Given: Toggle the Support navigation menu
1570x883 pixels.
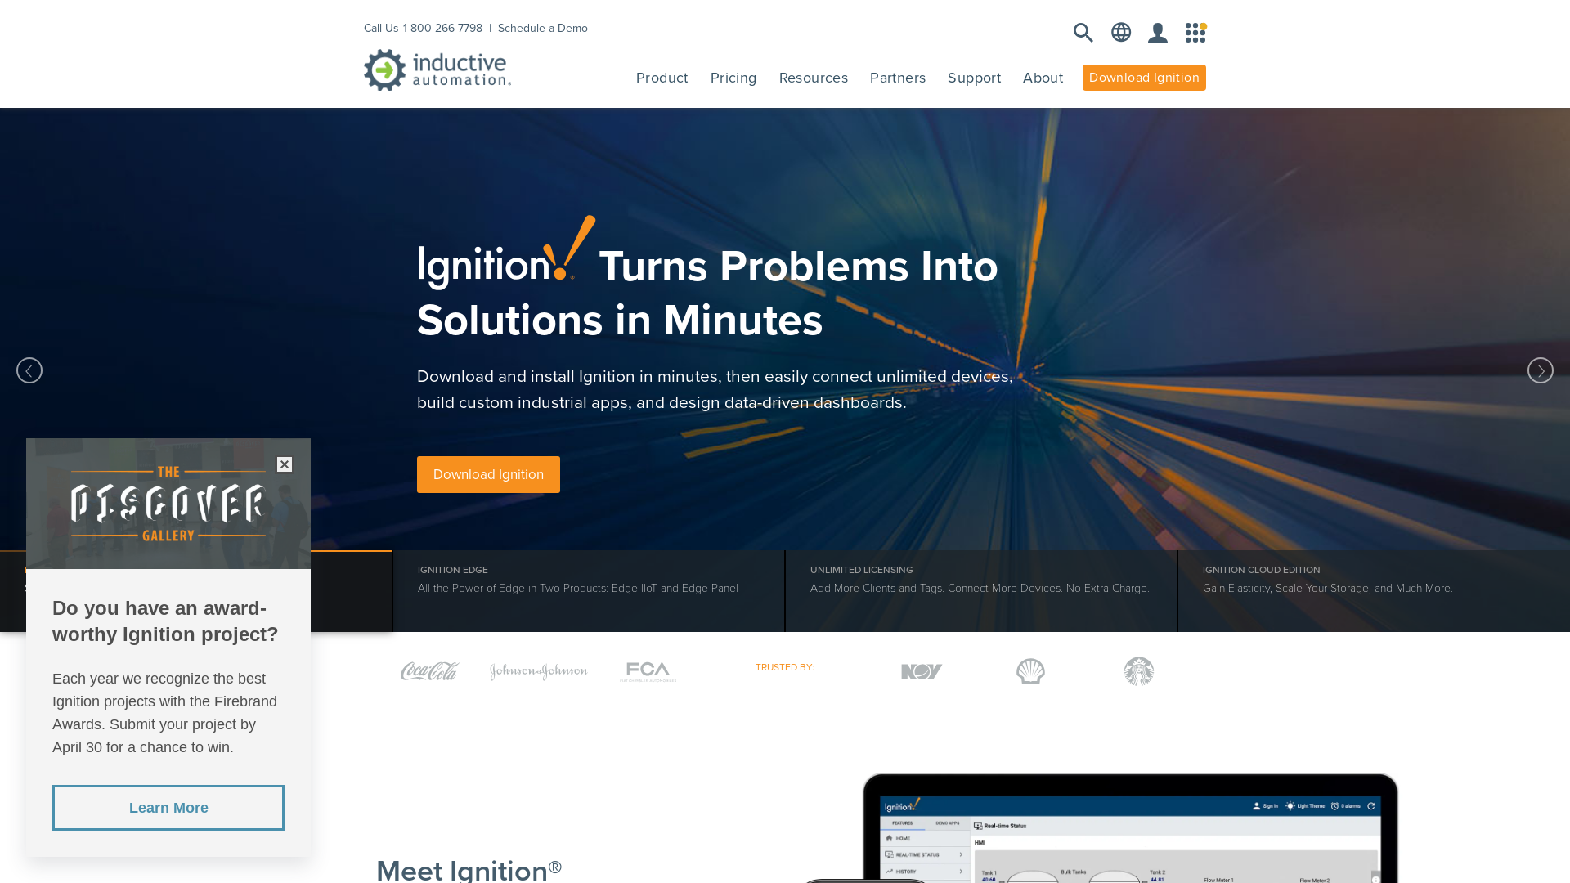Looking at the screenshot, I should click(974, 78).
